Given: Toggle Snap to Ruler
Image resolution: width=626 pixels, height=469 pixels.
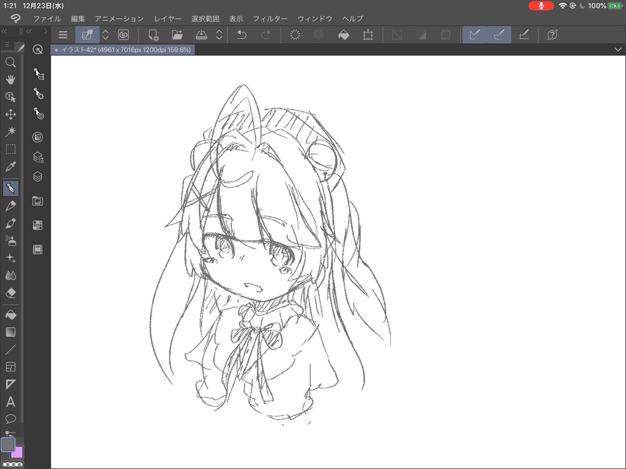Looking at the screenshot, I should 474,35.
